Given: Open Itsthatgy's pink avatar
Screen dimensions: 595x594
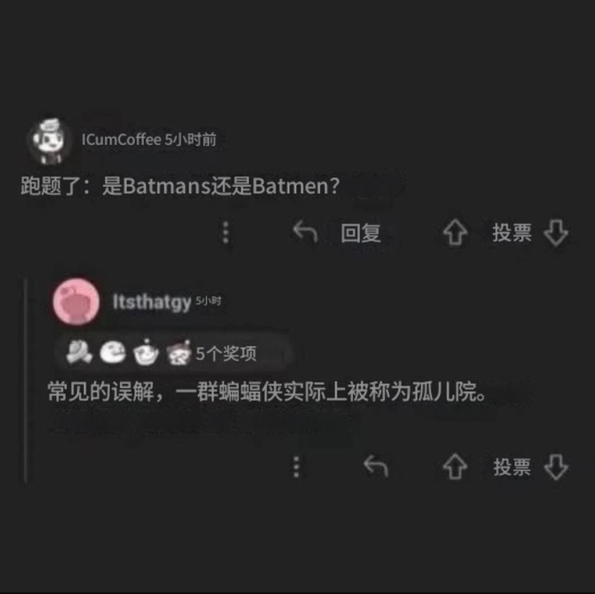Looking at the screenshot, I should 76,302.
